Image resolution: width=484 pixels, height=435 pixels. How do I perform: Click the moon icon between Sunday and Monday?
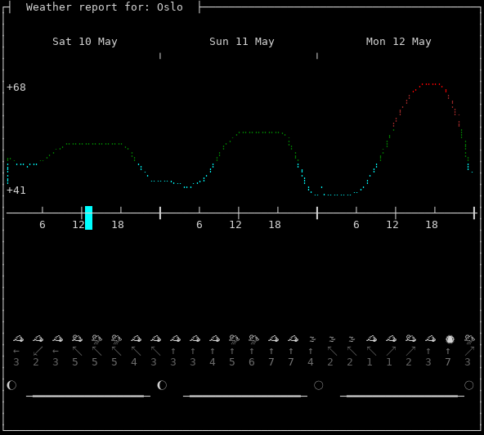(x=319, y=385)
